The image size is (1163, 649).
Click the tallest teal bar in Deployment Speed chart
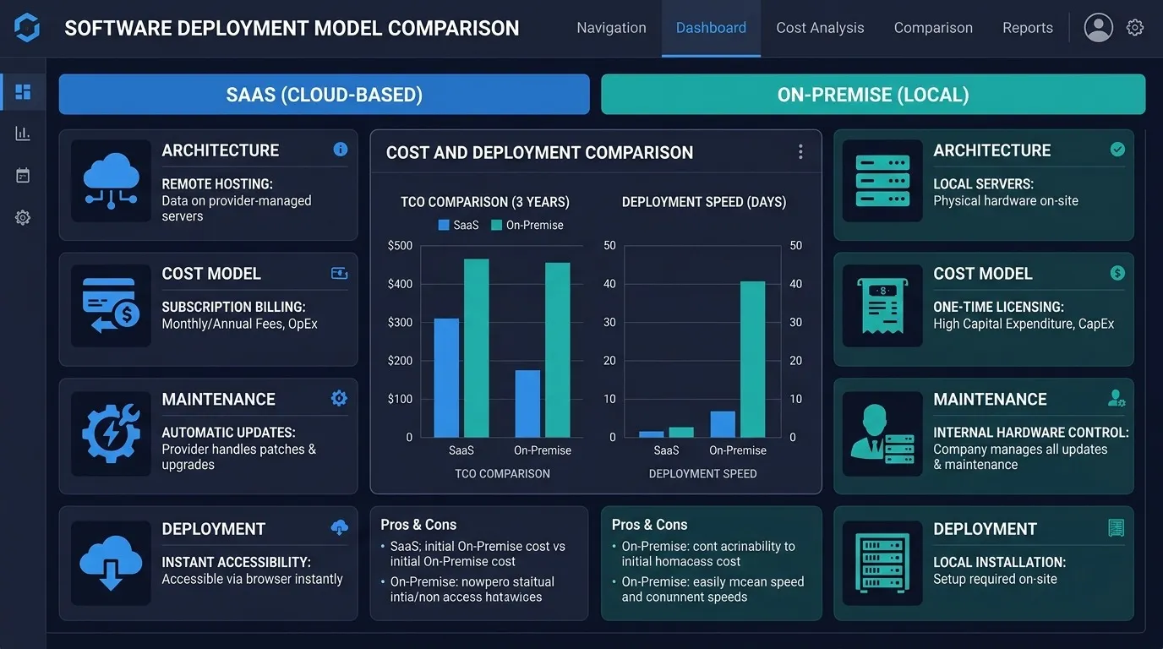752,359
